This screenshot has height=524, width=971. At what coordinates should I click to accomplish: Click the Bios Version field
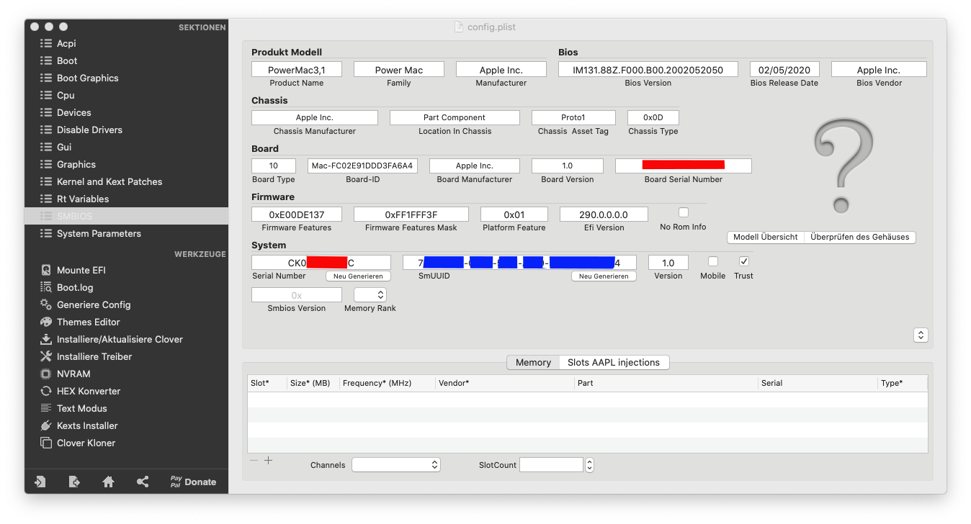tap(648, 70)
